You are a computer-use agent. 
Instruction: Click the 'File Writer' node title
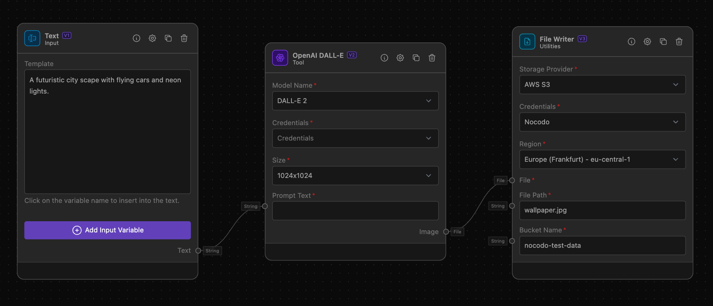557,39
